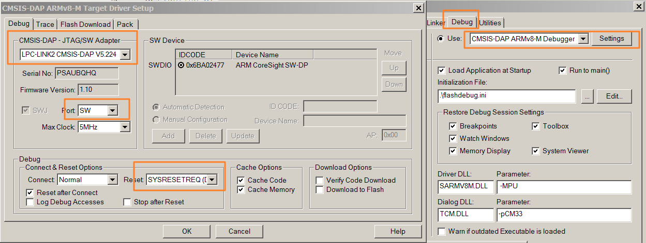Open the Max Clock 5MHz dropdown

point(125,127)
